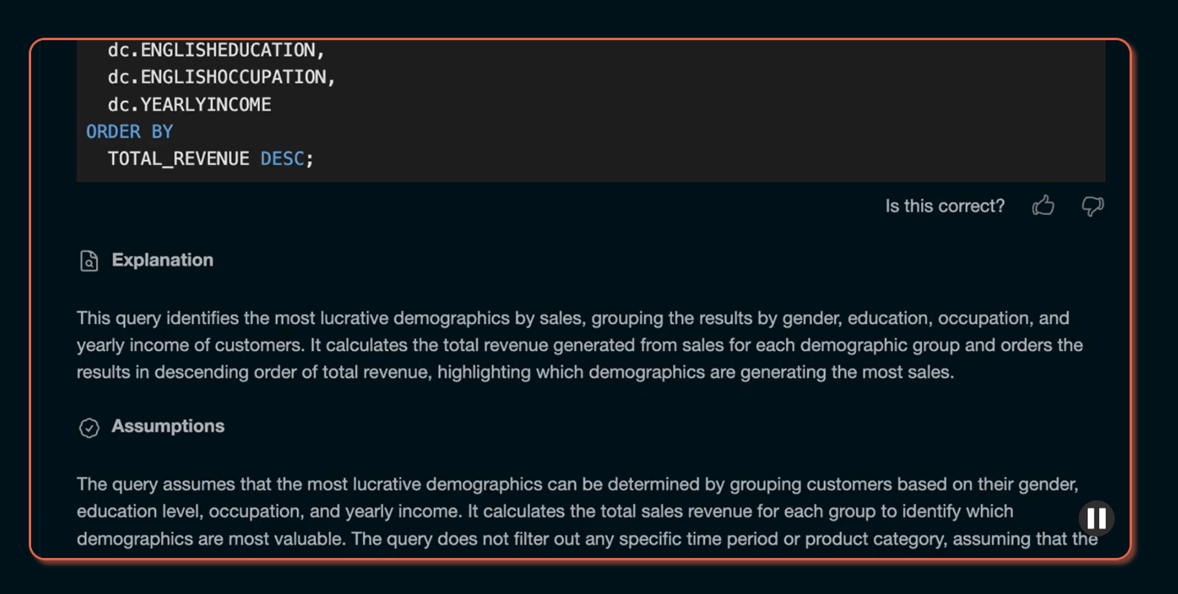Select the Explanation heading
1178x594 pixels.
tap(163, 260)
